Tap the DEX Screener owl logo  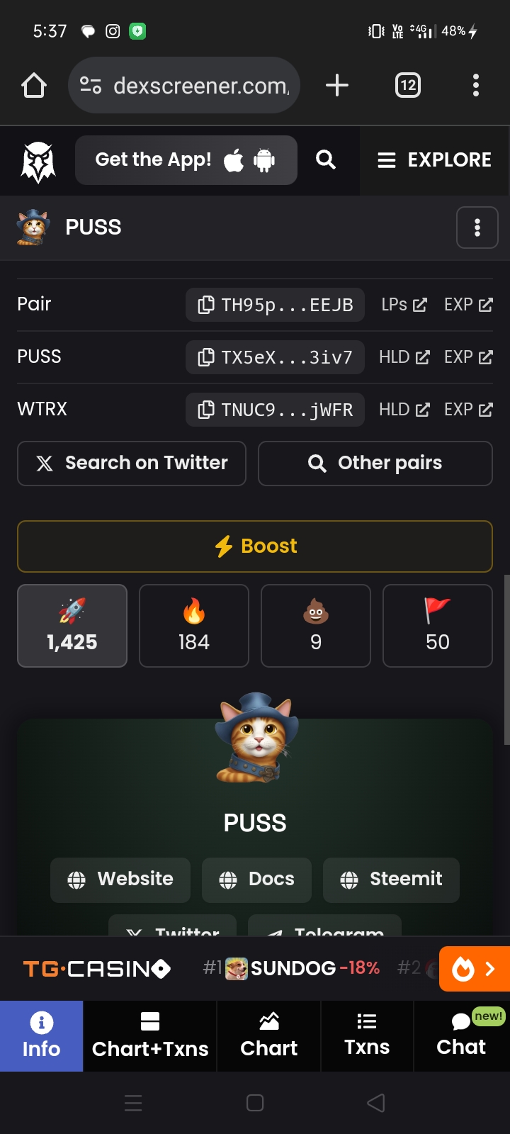(x=38, y=162)
